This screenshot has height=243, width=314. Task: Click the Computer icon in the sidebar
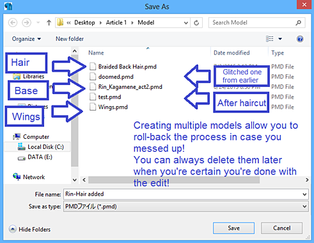(x=17, y=136)
